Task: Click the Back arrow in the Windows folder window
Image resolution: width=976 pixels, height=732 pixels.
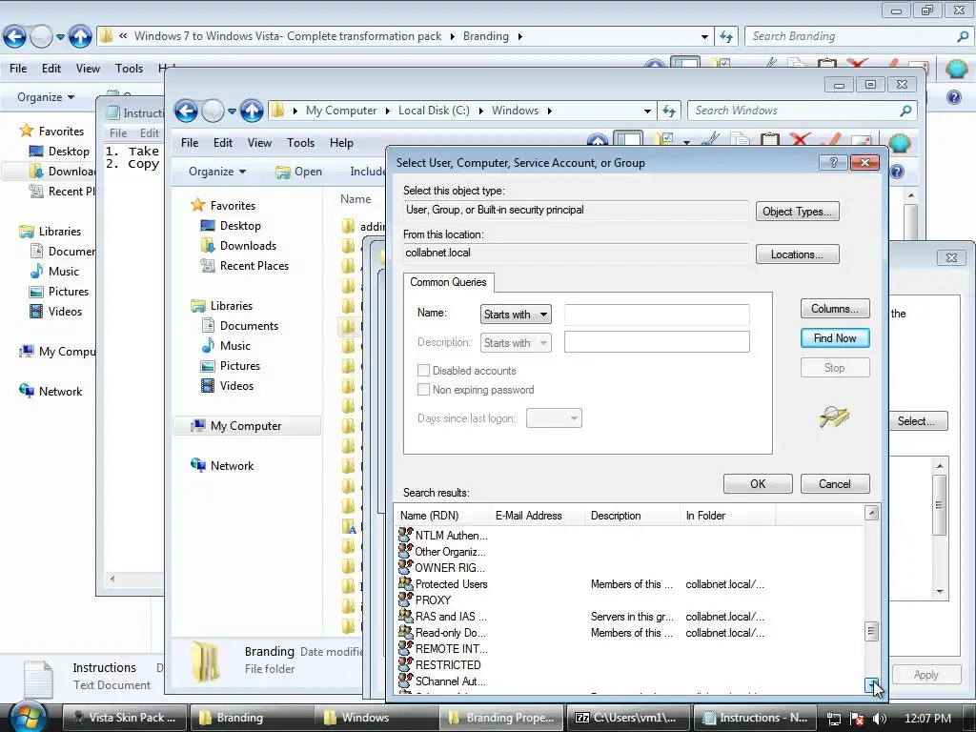Action: tap(186, 112)
